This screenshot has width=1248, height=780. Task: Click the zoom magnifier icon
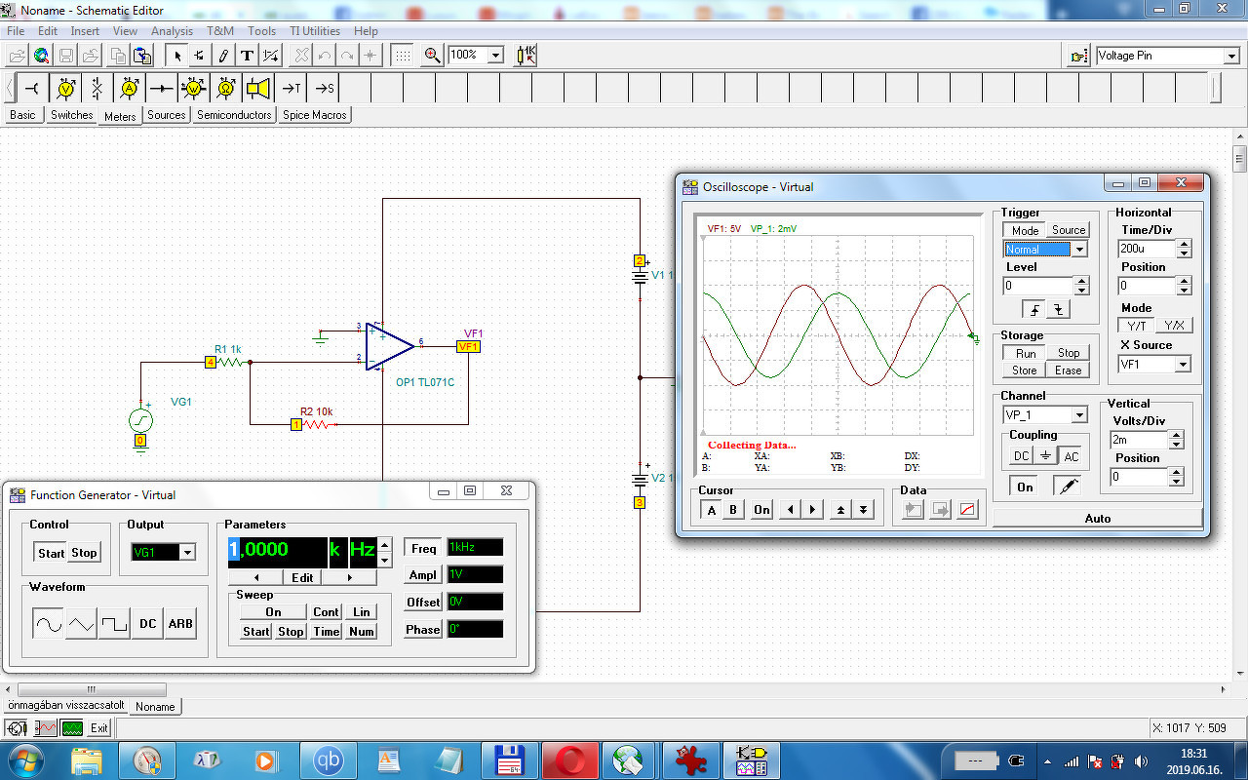click(x=433, y=56)
